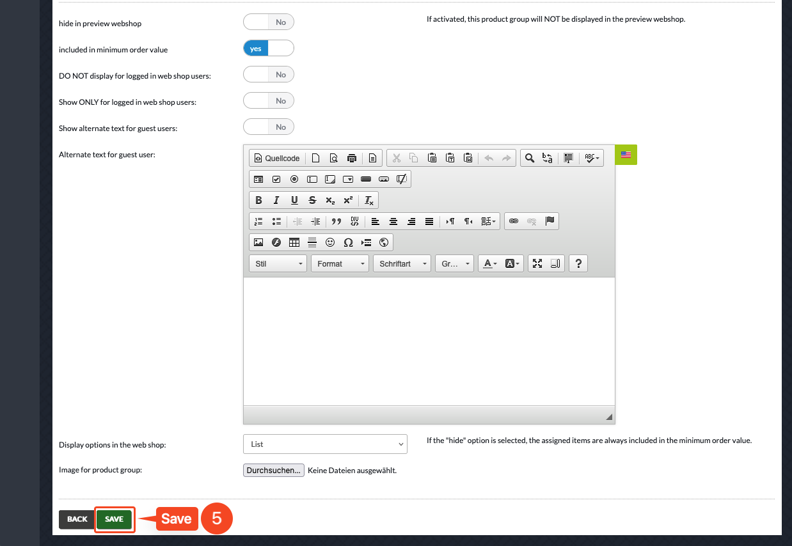Toggle italic formatting
792x546 pixels.
pyautogui.click(x=276, y=200)
